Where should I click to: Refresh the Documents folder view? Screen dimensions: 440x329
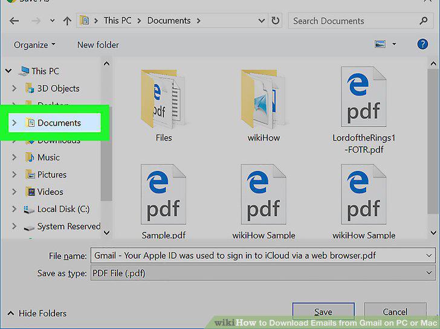click(x=275, y=21)
